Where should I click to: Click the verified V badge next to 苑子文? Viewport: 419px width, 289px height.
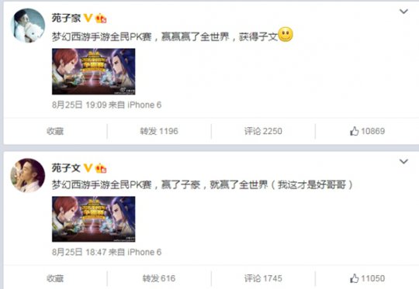click(88, 168)
